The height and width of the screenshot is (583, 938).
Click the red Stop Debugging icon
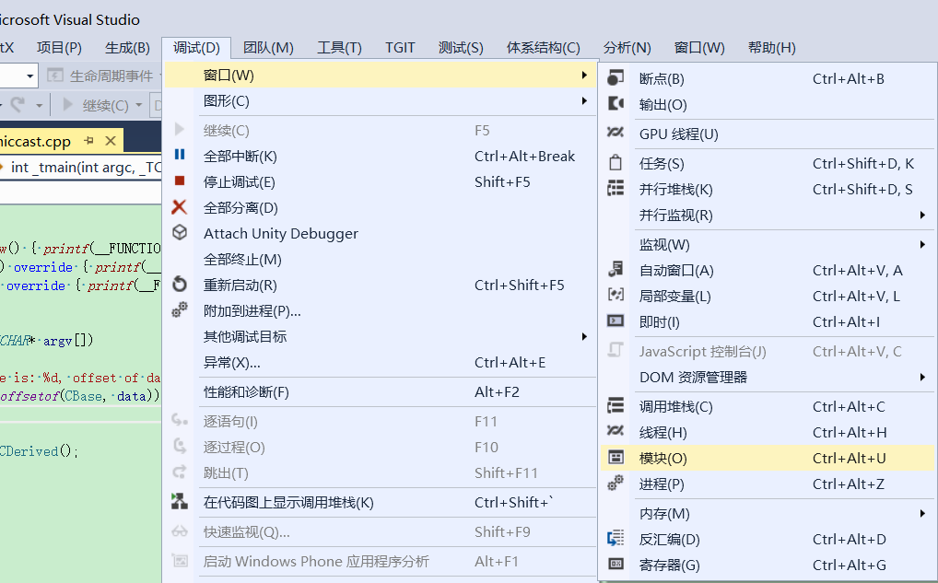180,181
